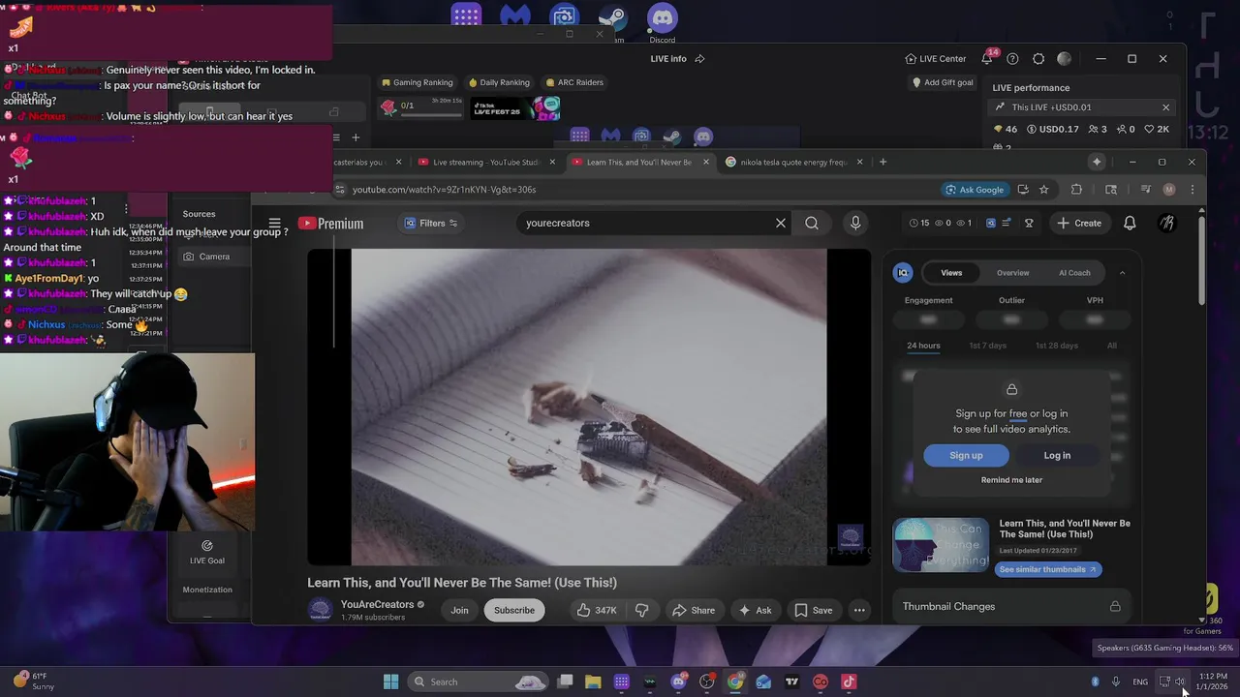Image resolution: width=1240 pixels, height=697 pixels.
Task: Open Chrome three-dot menu
Action: click(x=1193, y=190)
